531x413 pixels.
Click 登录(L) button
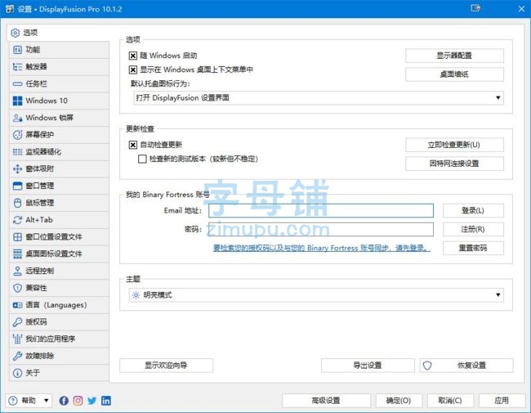click(x=473, y=210)
